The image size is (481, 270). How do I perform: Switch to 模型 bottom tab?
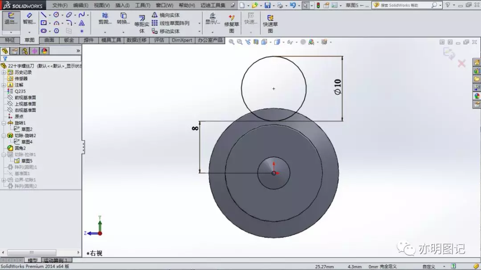33,260
